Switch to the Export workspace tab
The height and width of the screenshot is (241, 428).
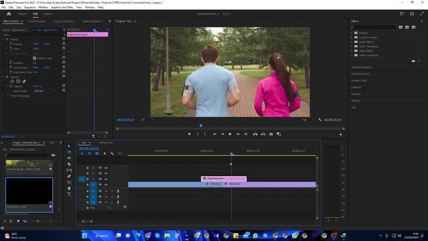[47, 13]
